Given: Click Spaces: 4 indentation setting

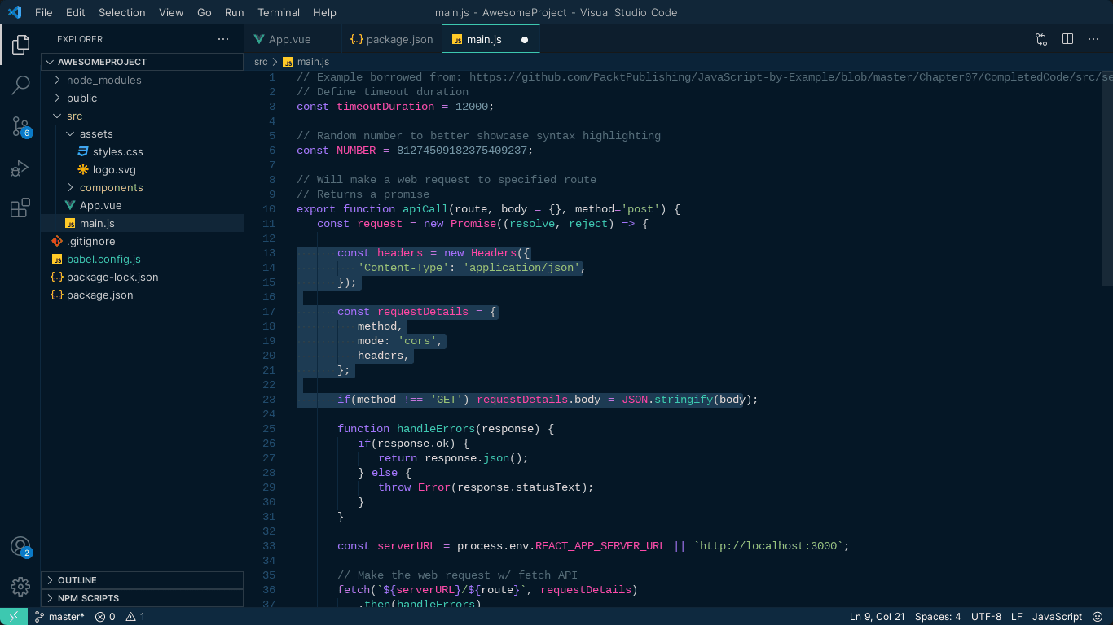Looking at the screenshot, I should [938, 617].
